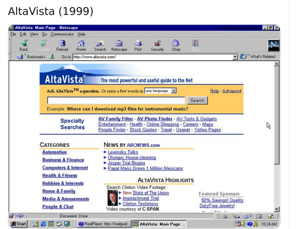Open the Automotive category link

(x=54, y=152)
